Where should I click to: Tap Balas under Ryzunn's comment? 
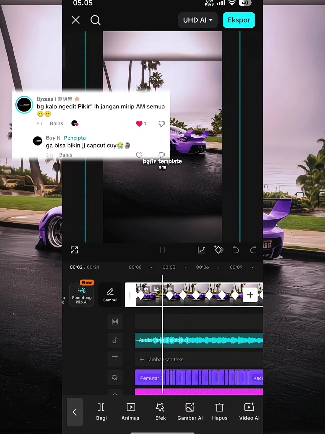57,124
